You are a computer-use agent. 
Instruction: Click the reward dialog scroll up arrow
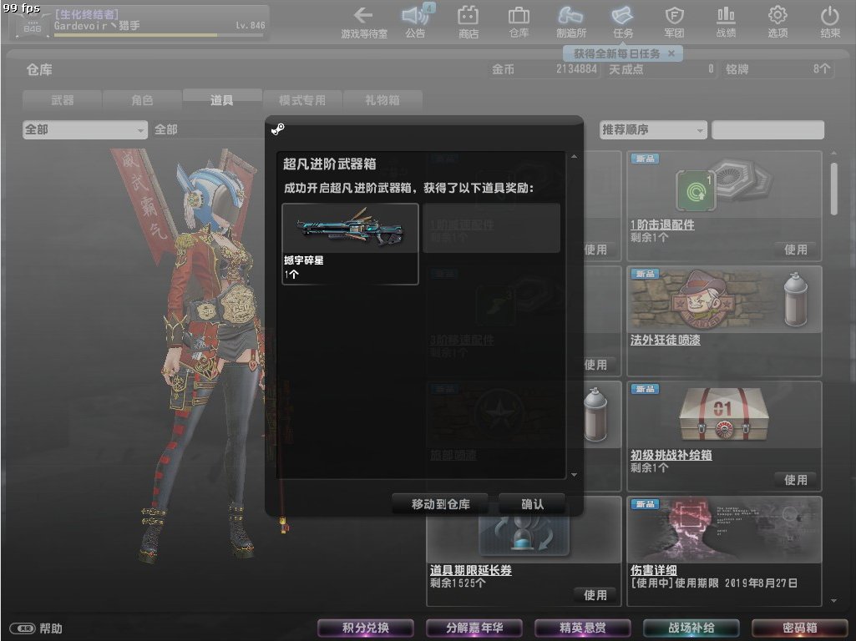pyautogui.click(x=574, y=157)
